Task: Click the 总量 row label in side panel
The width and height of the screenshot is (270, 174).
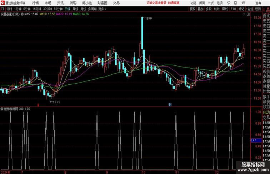Action: [x=266, y=86]
